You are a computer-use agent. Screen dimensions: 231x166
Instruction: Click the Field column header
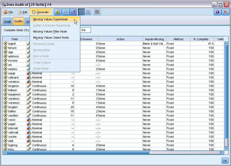point(15,39)
